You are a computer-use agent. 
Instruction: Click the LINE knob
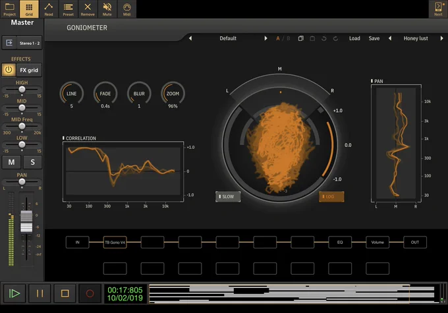tap(71, 94)
